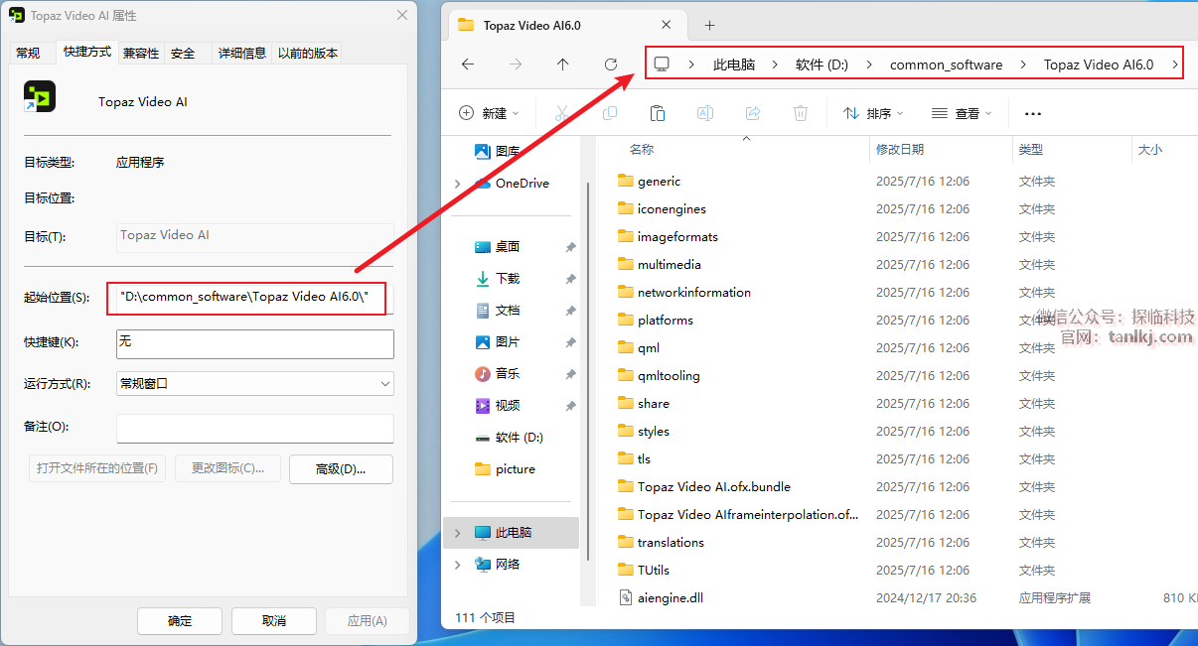The height and width of the screenshot is (646, 1198).
Task: Click the Up arrow in File Explorer
Action: [x=563, y=65]
